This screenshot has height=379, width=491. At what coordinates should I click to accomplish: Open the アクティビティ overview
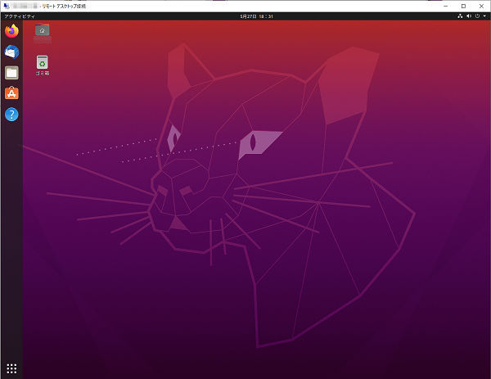pos(20,16)
